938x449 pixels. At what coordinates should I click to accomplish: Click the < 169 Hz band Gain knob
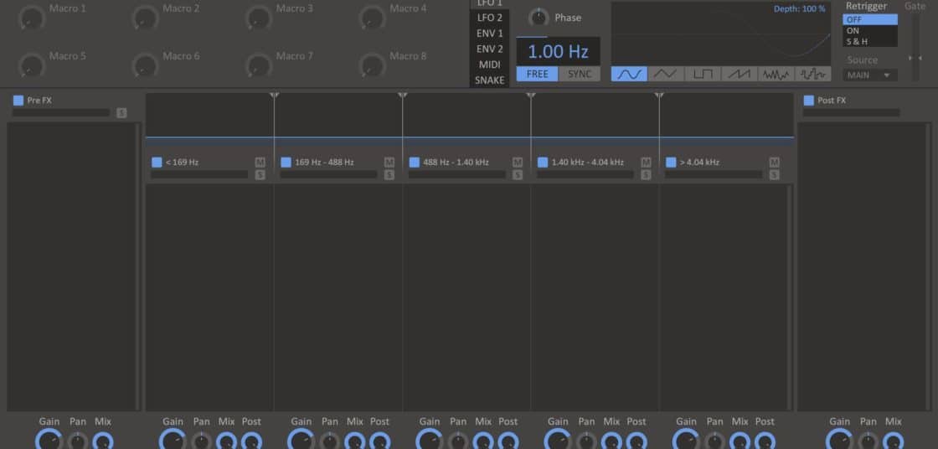click(x=173, y=440)
